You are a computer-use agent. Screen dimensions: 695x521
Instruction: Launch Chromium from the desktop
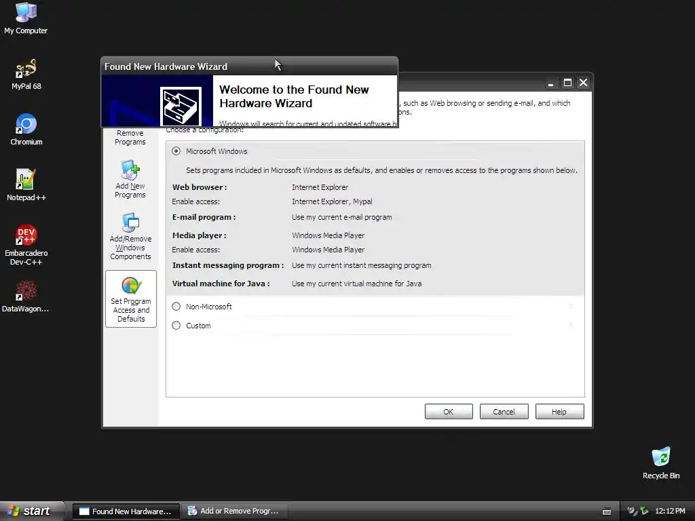coord(26,130)
